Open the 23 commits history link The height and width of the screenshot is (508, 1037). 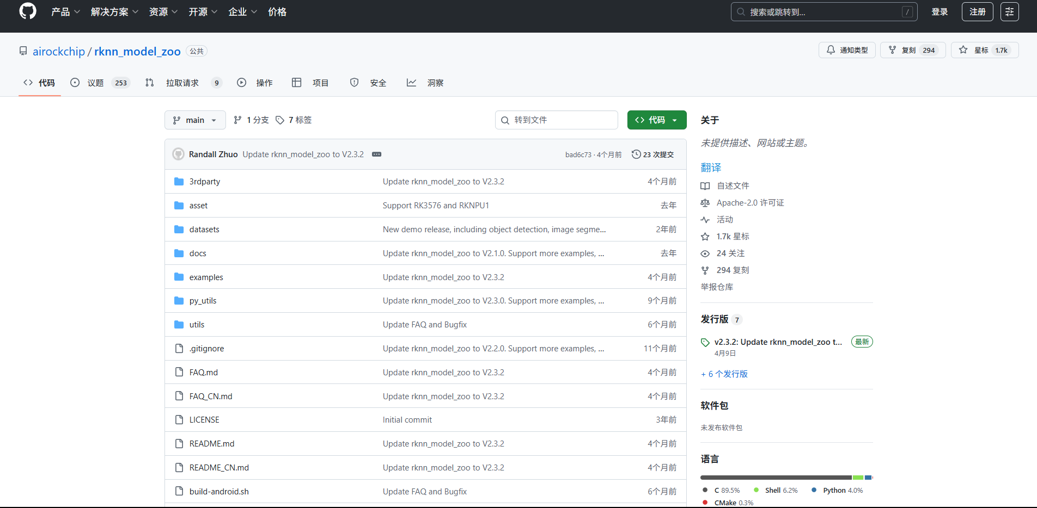[x=653, y=154]
